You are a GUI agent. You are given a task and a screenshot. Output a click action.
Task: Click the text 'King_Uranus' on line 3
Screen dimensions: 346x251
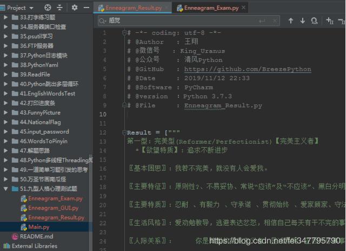pyautogui.click(x=203, y=51)
